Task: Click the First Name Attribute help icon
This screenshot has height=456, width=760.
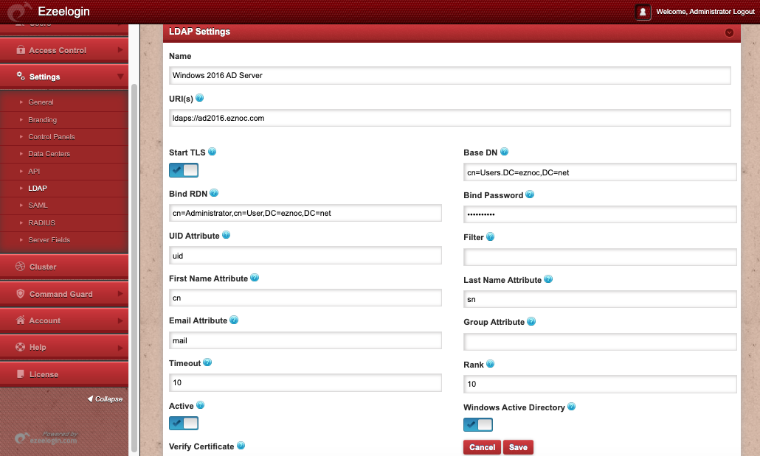Action: pyautogui.click(x=255, y=278)
